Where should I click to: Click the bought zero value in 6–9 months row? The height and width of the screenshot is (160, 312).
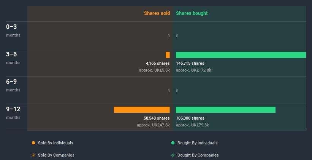pyautogui.click(x=177, y=91)
